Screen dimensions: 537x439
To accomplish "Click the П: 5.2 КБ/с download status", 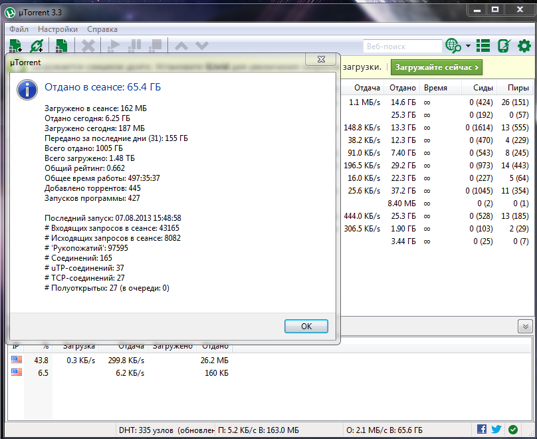I will (x=259, y=430).
